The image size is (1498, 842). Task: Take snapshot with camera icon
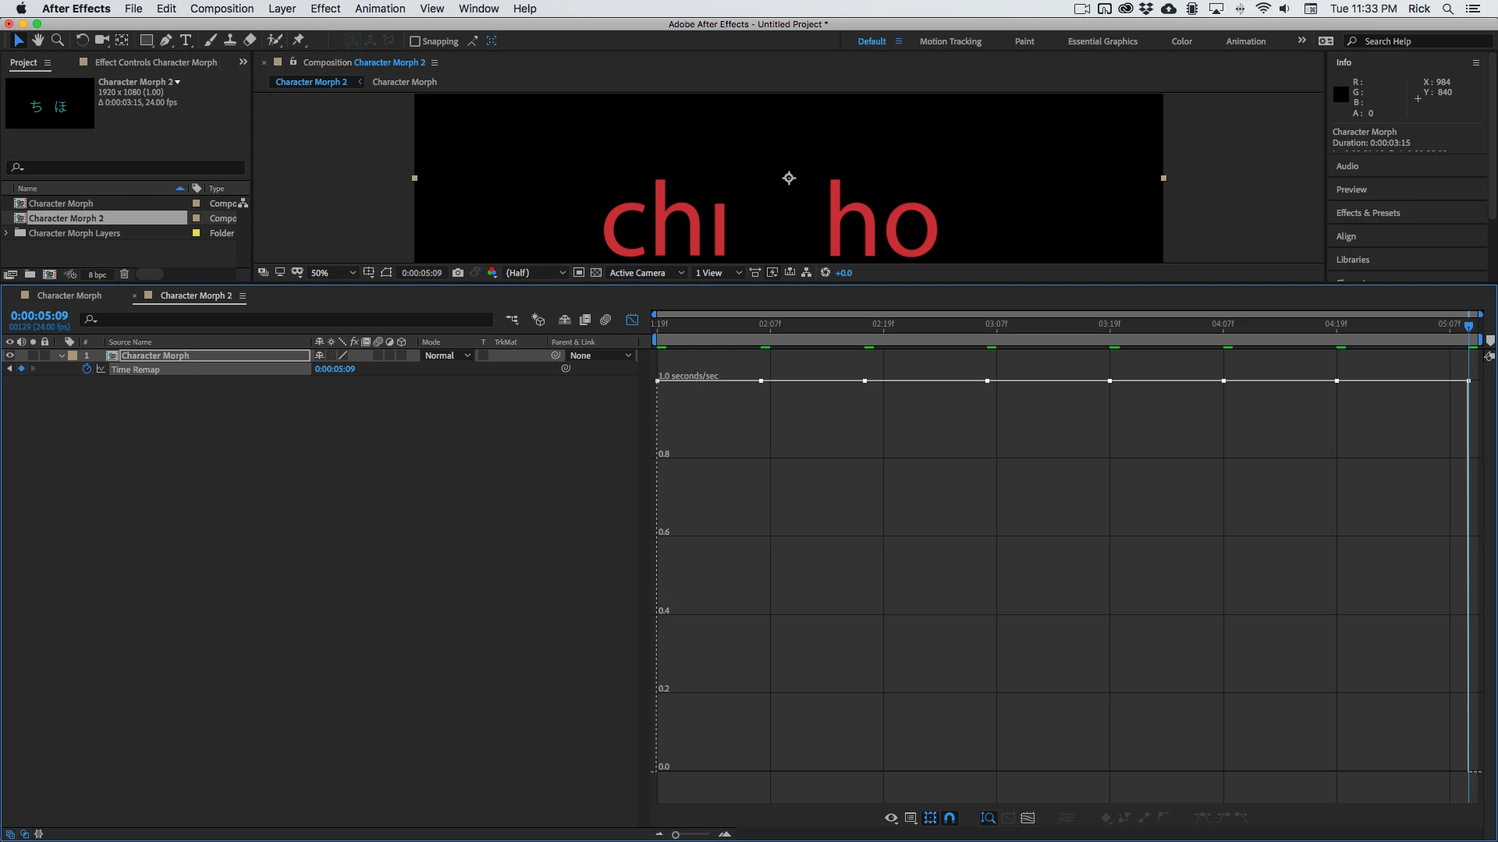458,273
